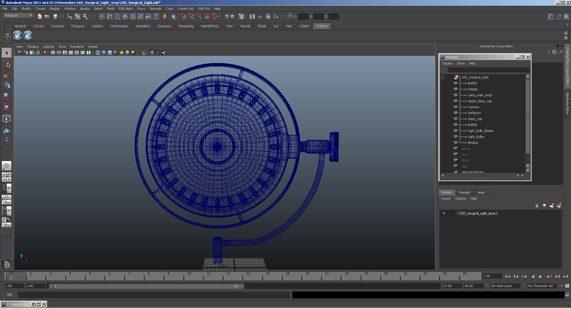Click second custom shelf checkmark button
This screenshot has width=571, height=309.
coord(28,35)
